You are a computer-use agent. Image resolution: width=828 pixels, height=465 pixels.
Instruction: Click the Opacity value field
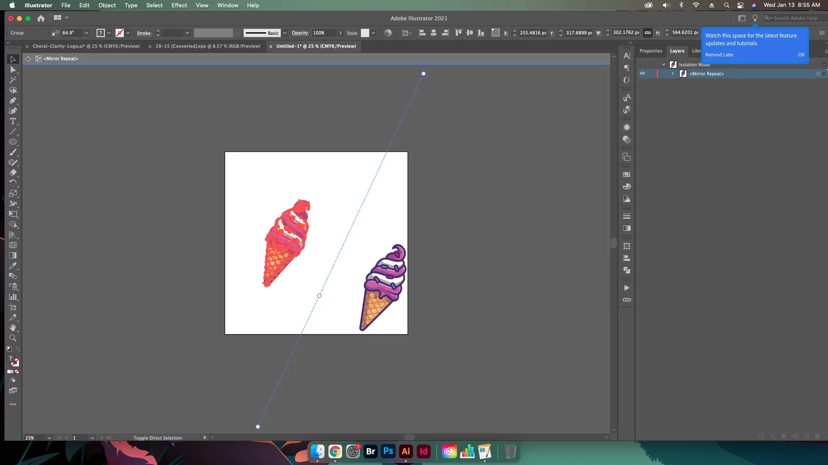[x=324, y=33]
